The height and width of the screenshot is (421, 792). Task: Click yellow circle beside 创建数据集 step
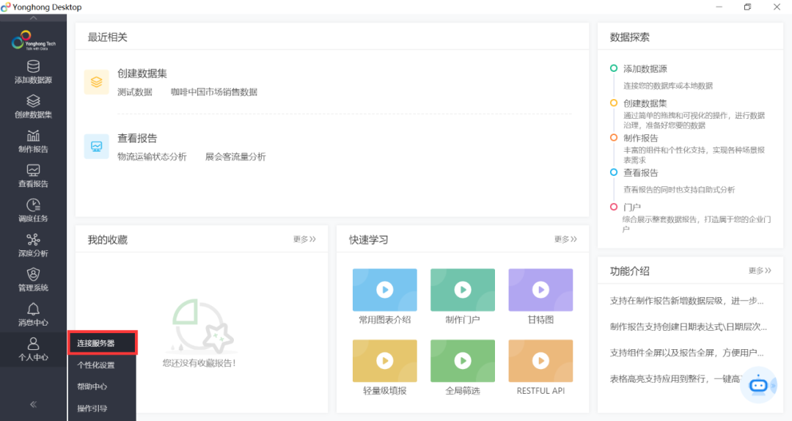(614, 103)
